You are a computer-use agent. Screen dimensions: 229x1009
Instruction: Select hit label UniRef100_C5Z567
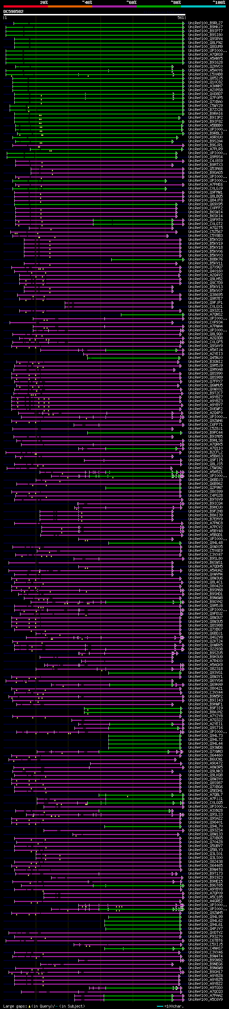click(x=205, y=232)
